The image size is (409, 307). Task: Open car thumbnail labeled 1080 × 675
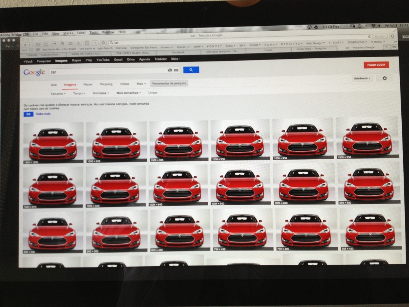click(53, 188)
